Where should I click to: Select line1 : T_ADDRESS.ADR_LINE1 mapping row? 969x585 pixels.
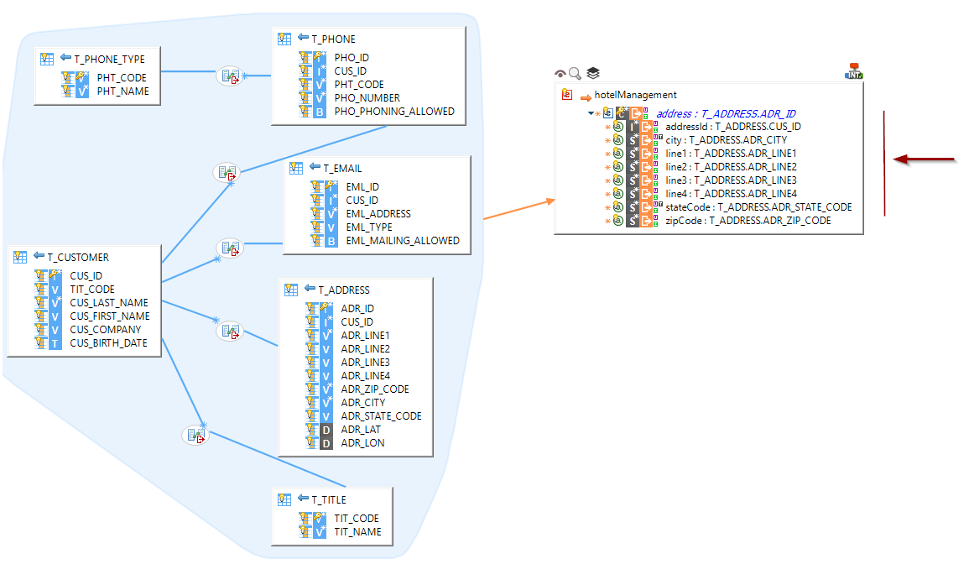point(731,154)
